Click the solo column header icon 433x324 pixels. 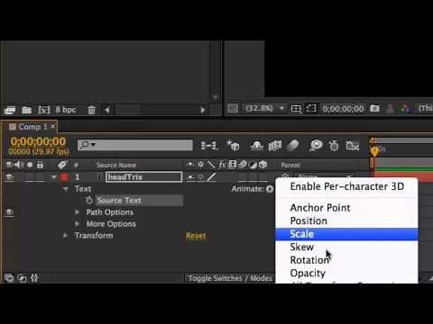click(30, 165)
